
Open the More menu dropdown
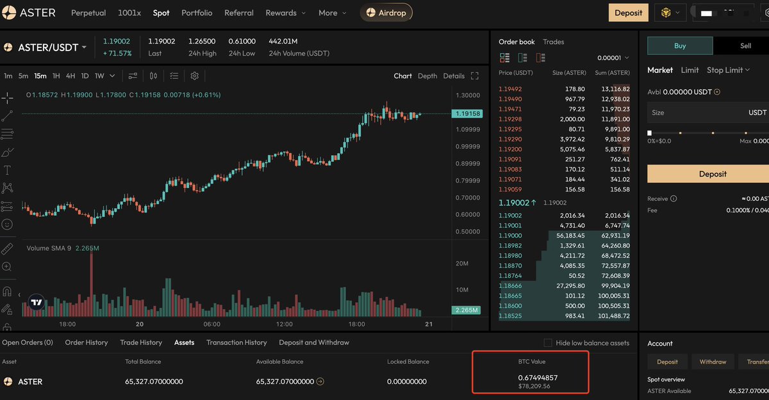(x=332, y=13)
